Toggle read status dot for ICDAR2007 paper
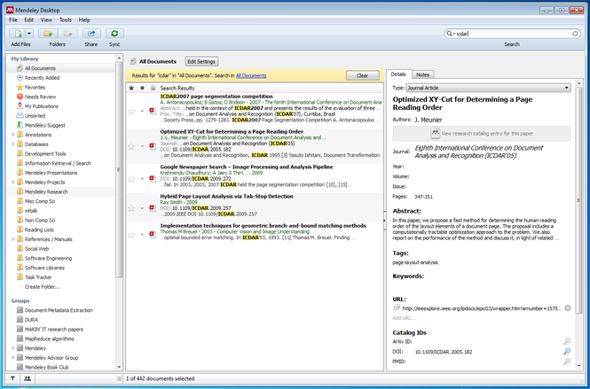 coord(142,111)
